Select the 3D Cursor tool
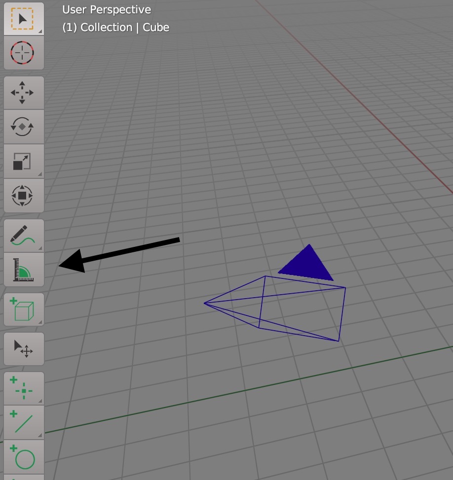This screenshot has height=480, width=453. tap(23, 53)
